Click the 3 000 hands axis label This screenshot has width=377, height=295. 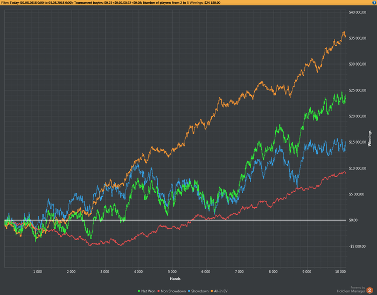104,272
